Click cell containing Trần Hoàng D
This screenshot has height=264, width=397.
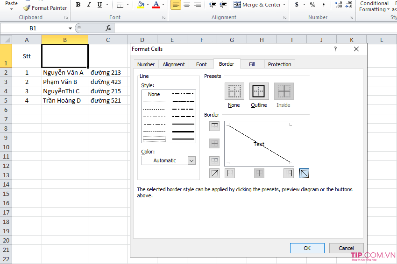click(65, 101)
